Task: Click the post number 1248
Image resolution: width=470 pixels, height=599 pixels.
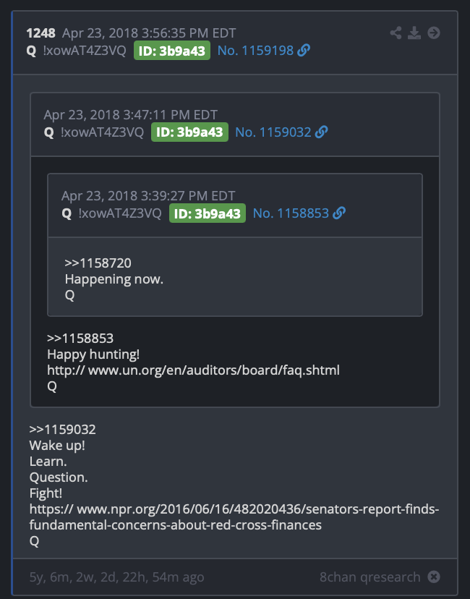Action: tap(40, 33)
